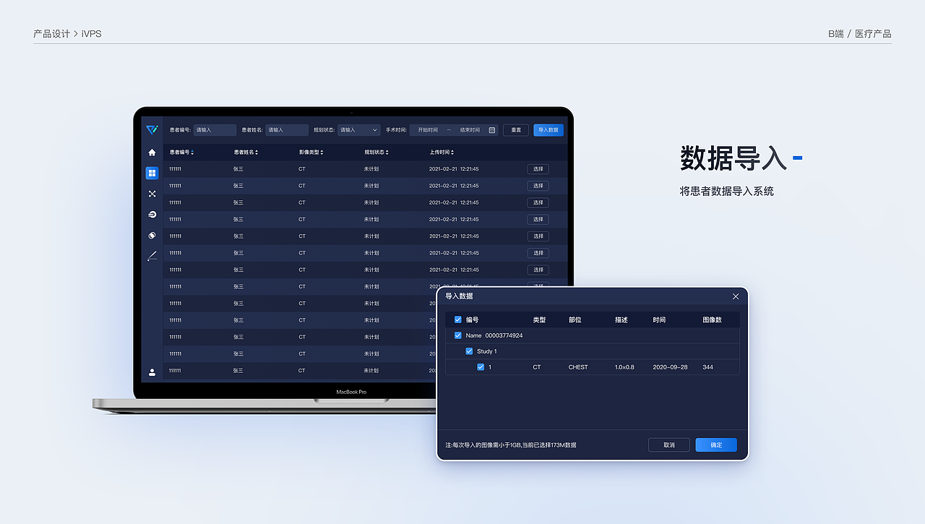Click the circle-with-arrow icon in sidebar
The height and width of the screenshot is (524, 925).
[152, 215]
